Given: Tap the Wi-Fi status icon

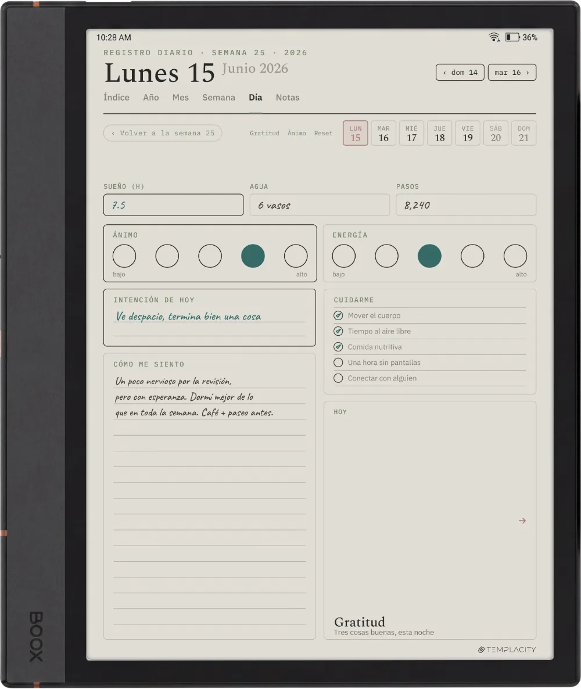Looking at the screenshot, I should click(x=494, y=37).
